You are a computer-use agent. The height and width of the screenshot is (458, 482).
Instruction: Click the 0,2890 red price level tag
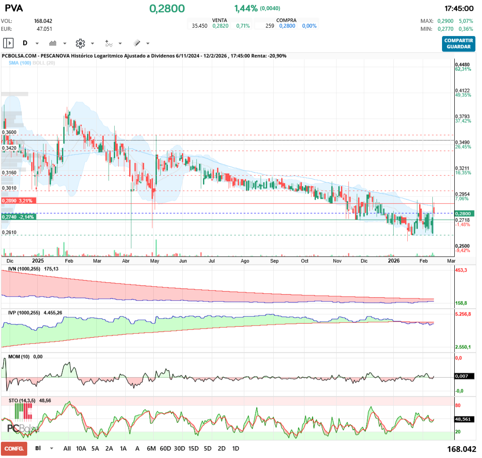click(x=18, y=200)
